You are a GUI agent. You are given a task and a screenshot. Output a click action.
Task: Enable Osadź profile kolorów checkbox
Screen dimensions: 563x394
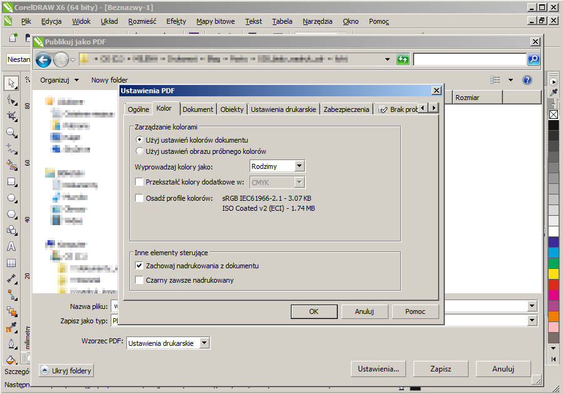point(139,198)
